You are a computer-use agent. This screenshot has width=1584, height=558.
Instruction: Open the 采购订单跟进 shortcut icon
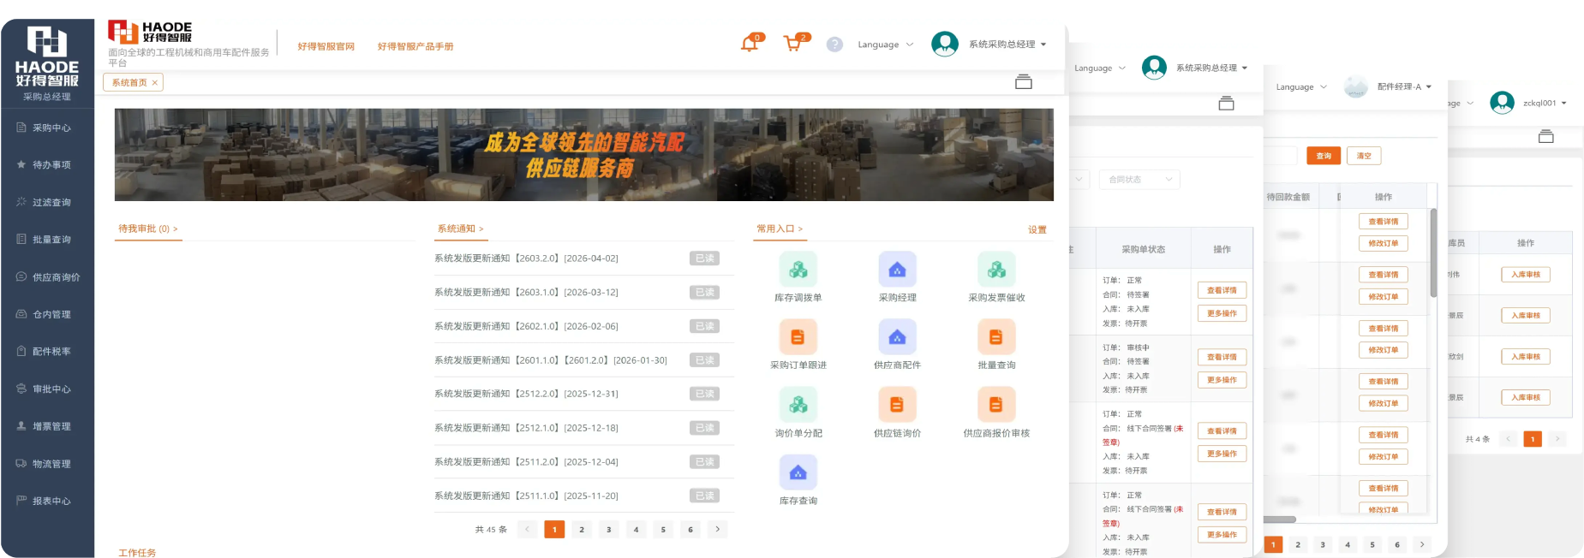point(798,337)
